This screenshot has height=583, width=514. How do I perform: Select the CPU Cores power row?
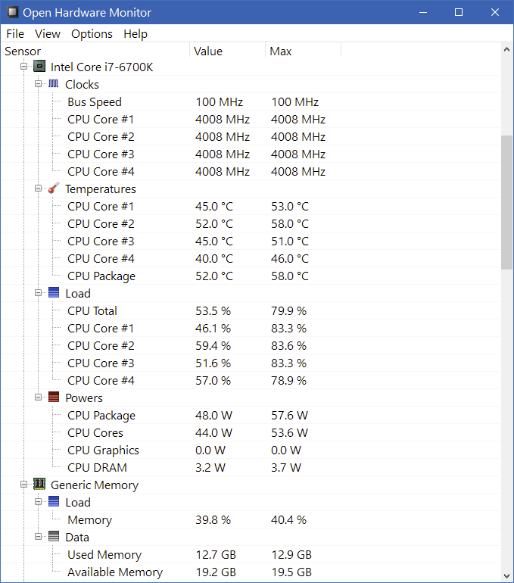[251, 433]
